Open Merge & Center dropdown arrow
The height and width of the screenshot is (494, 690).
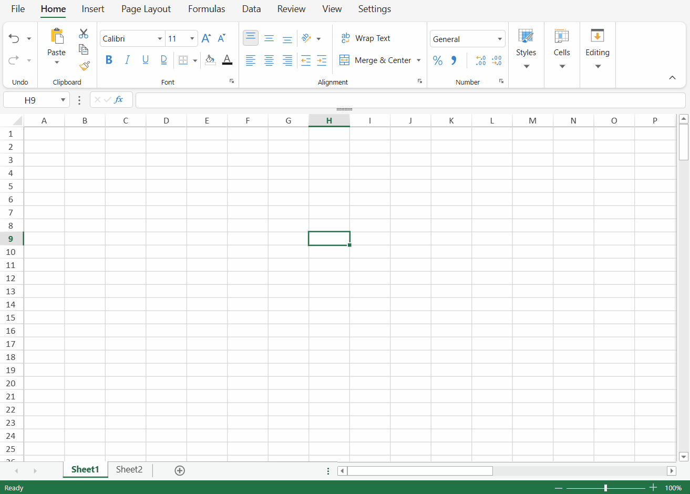[419, 60]
